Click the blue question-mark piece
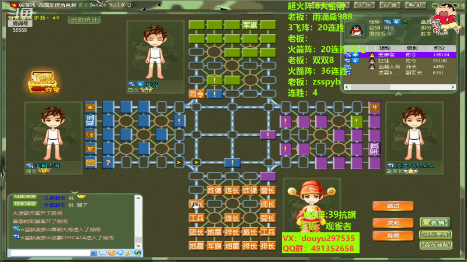 108,162
